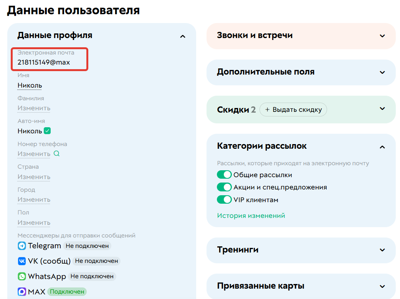Expand the Дополнительные поля section
Screen dimensions: 400x299
tap(382, 72)
